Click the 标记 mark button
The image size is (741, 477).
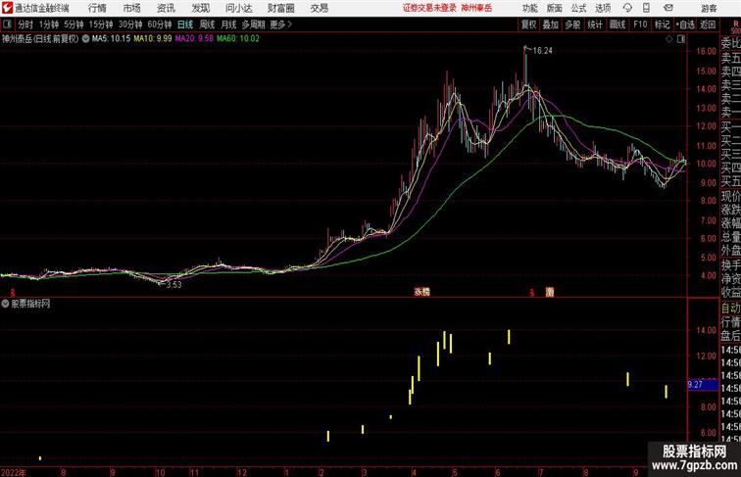click(662, 24)
